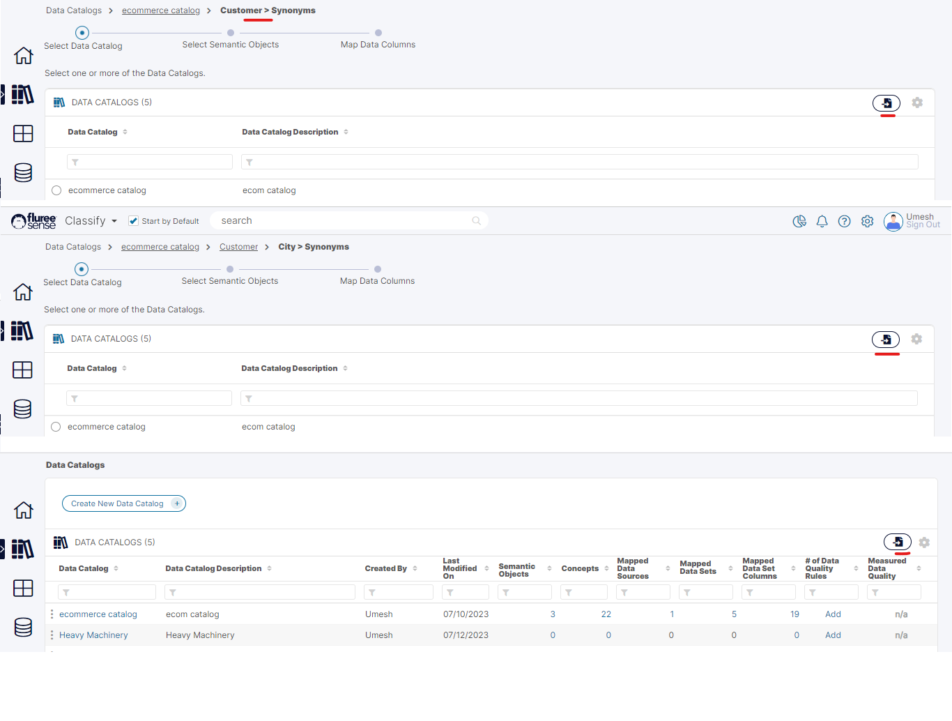Focus the top search input field
The height and width of the screenshot is (721, 952).
point(341,221)
